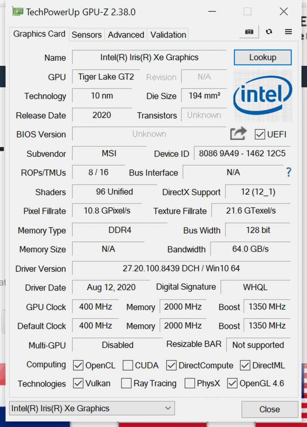Open the GPU selection dropdown
Viewport: 307px width, 427px height.
pyautogui.click(x=92, y=408)
